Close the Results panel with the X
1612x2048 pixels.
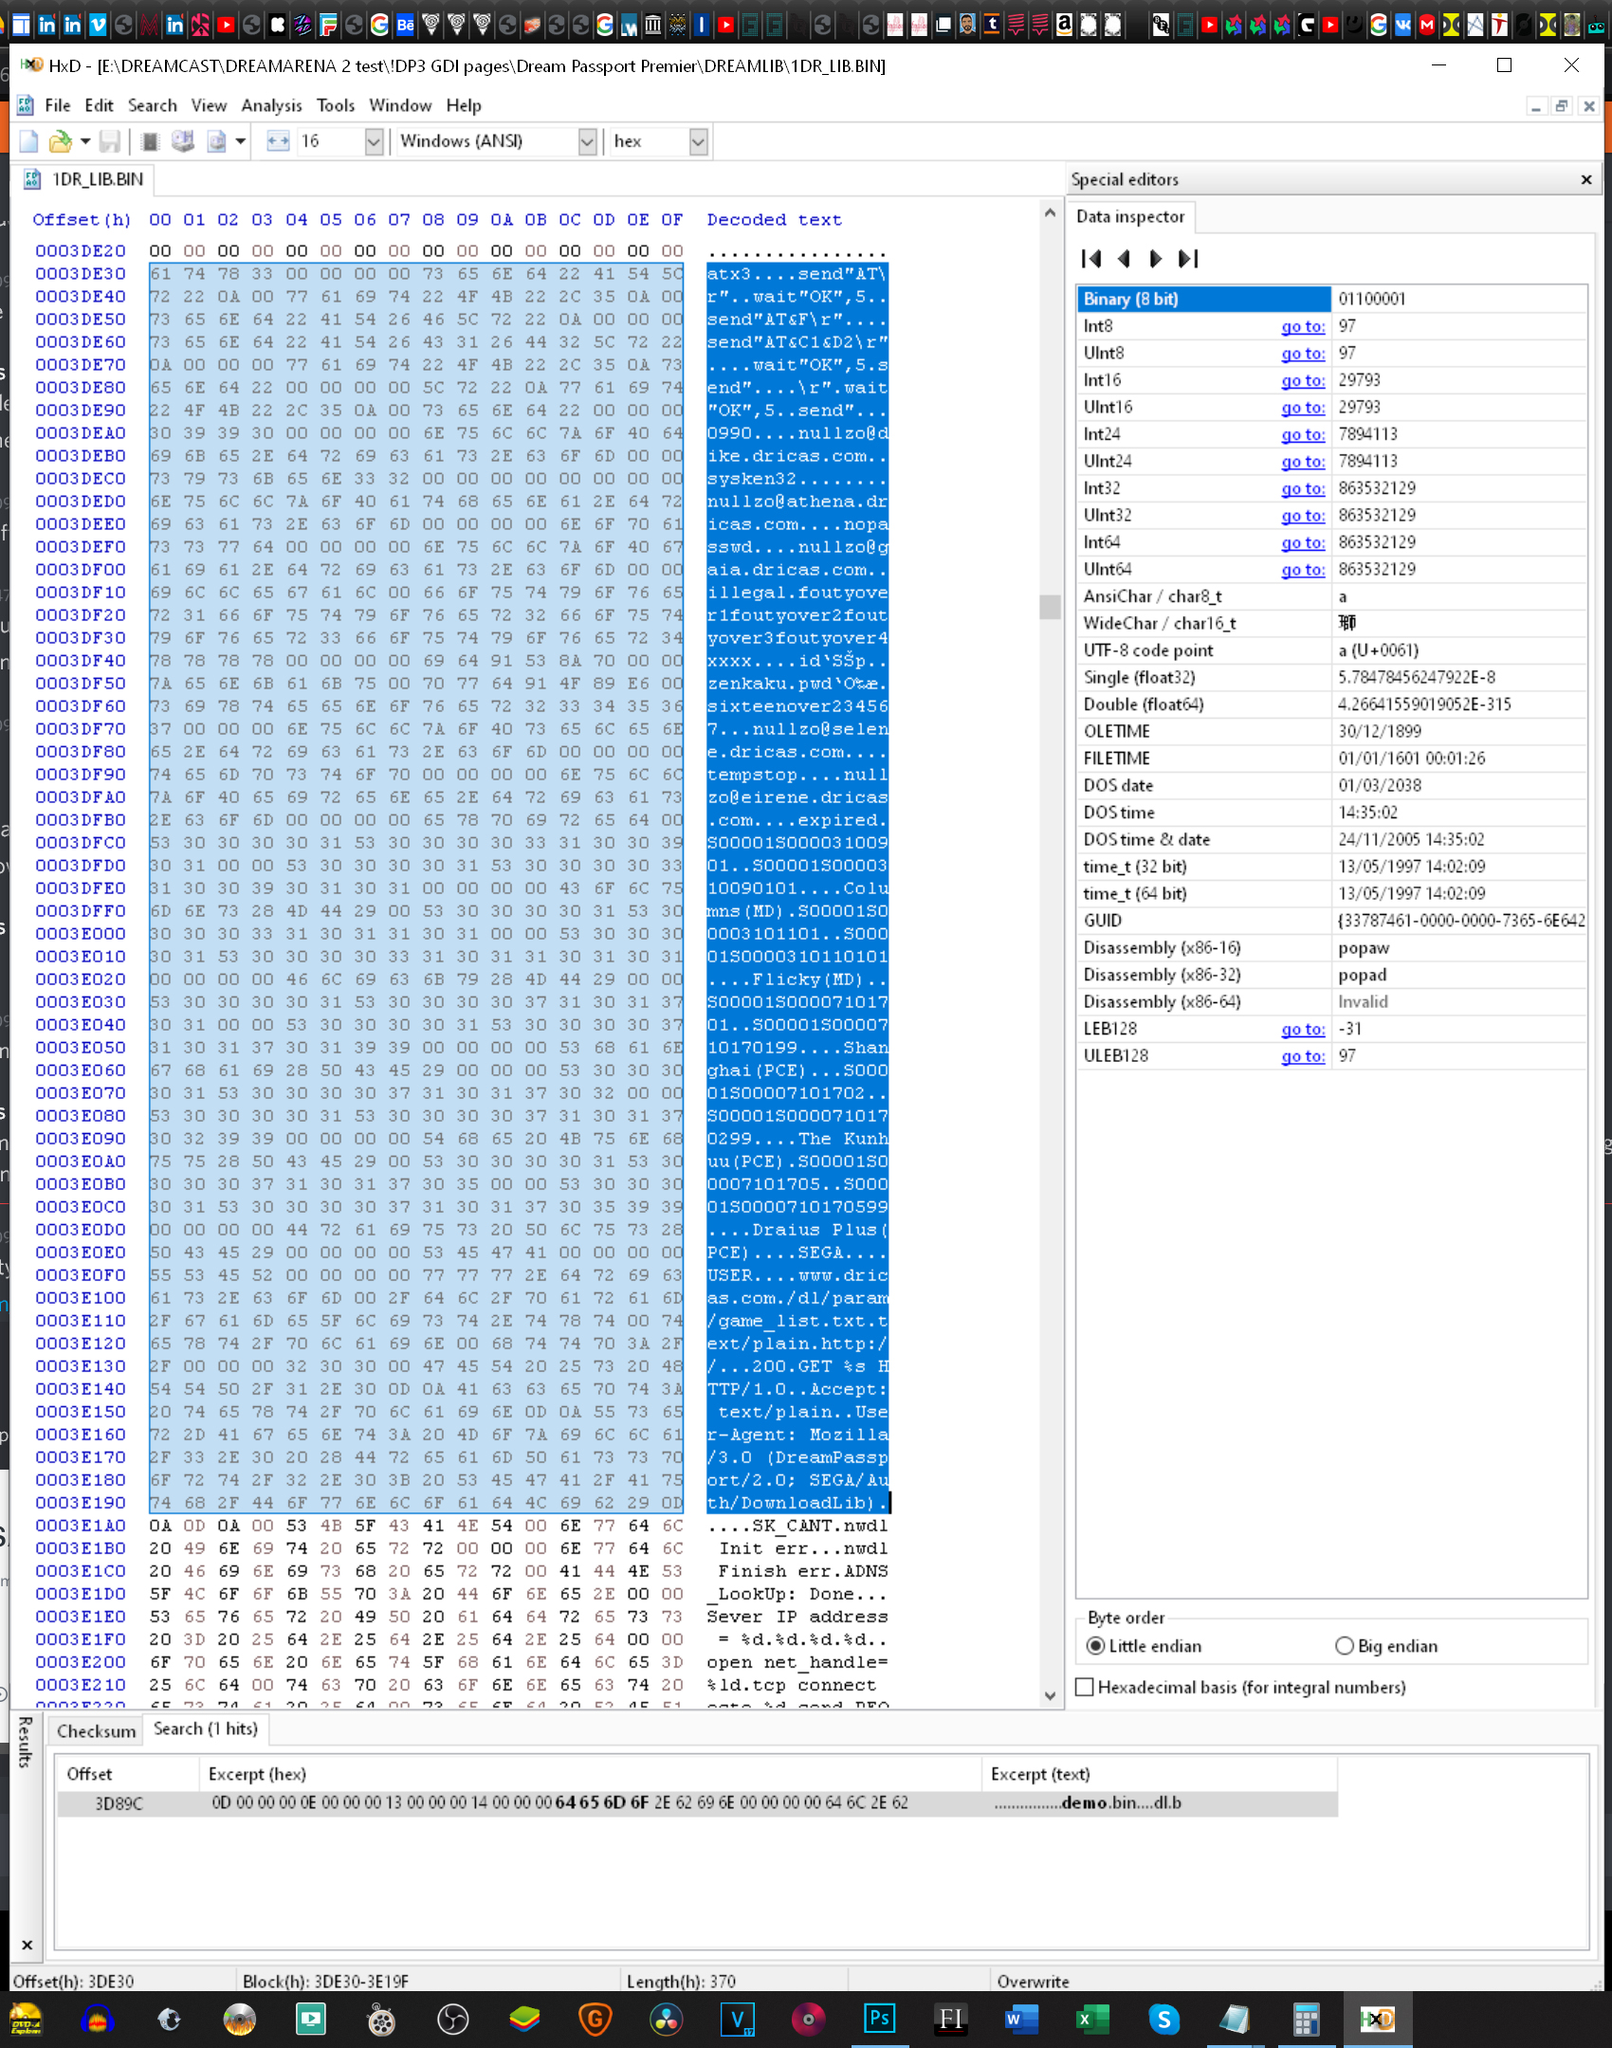click(27, 1945)
